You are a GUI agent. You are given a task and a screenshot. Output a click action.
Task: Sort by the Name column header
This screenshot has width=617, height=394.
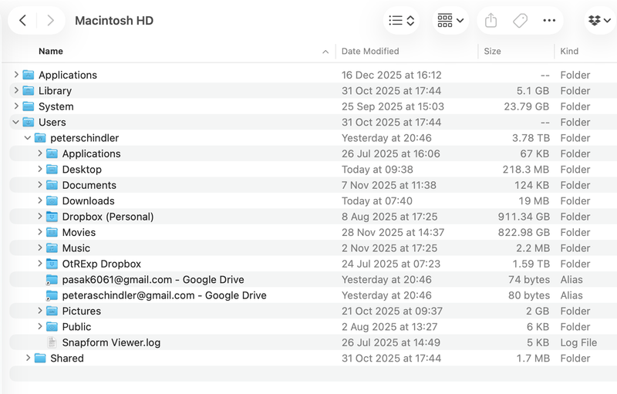(x=51, y=52)
